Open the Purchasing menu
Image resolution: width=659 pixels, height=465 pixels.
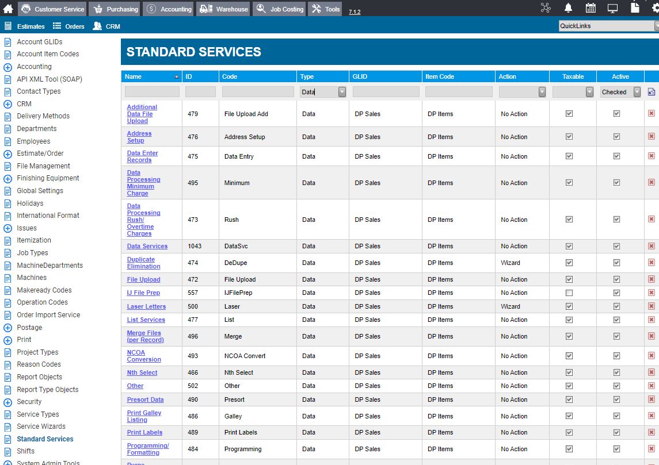point(115,9)
